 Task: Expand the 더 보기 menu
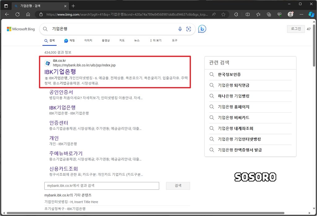click(x=156, y=41)
